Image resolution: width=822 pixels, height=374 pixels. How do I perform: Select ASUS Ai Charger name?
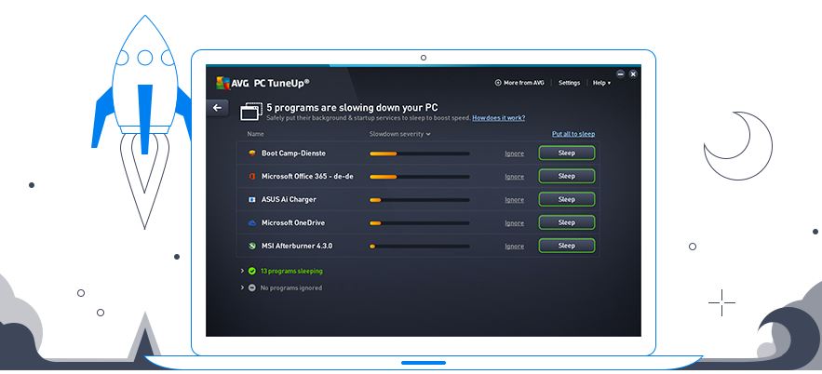tap(289, 200)
